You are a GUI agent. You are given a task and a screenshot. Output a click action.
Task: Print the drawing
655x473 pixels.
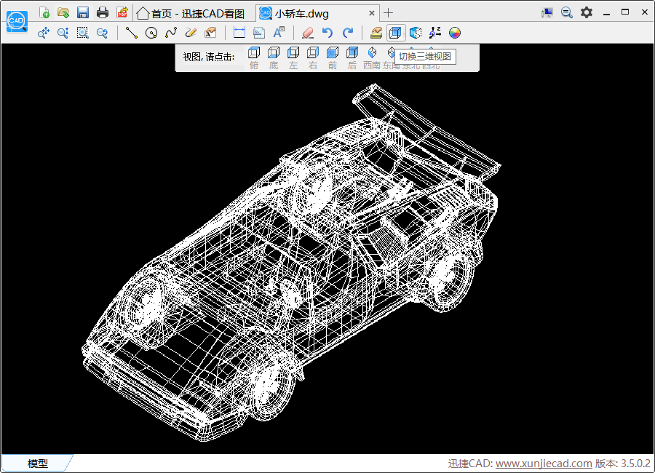tap(103, 12)
